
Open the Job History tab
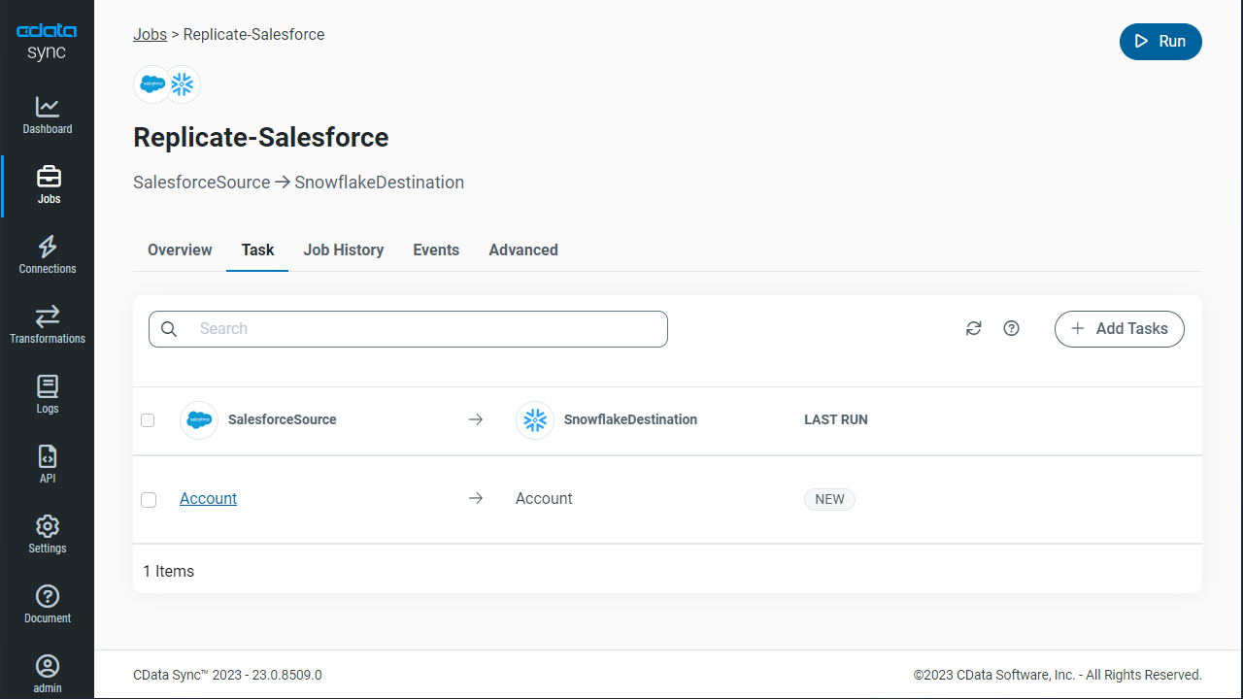tap(343, 250)
